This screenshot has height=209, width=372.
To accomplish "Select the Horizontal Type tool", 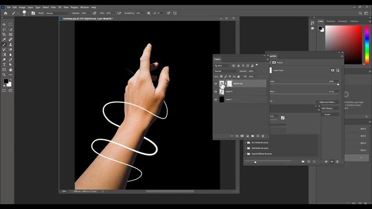I will point(4,64).
